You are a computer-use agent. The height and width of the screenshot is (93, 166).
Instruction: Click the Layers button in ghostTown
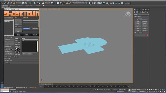18,29
